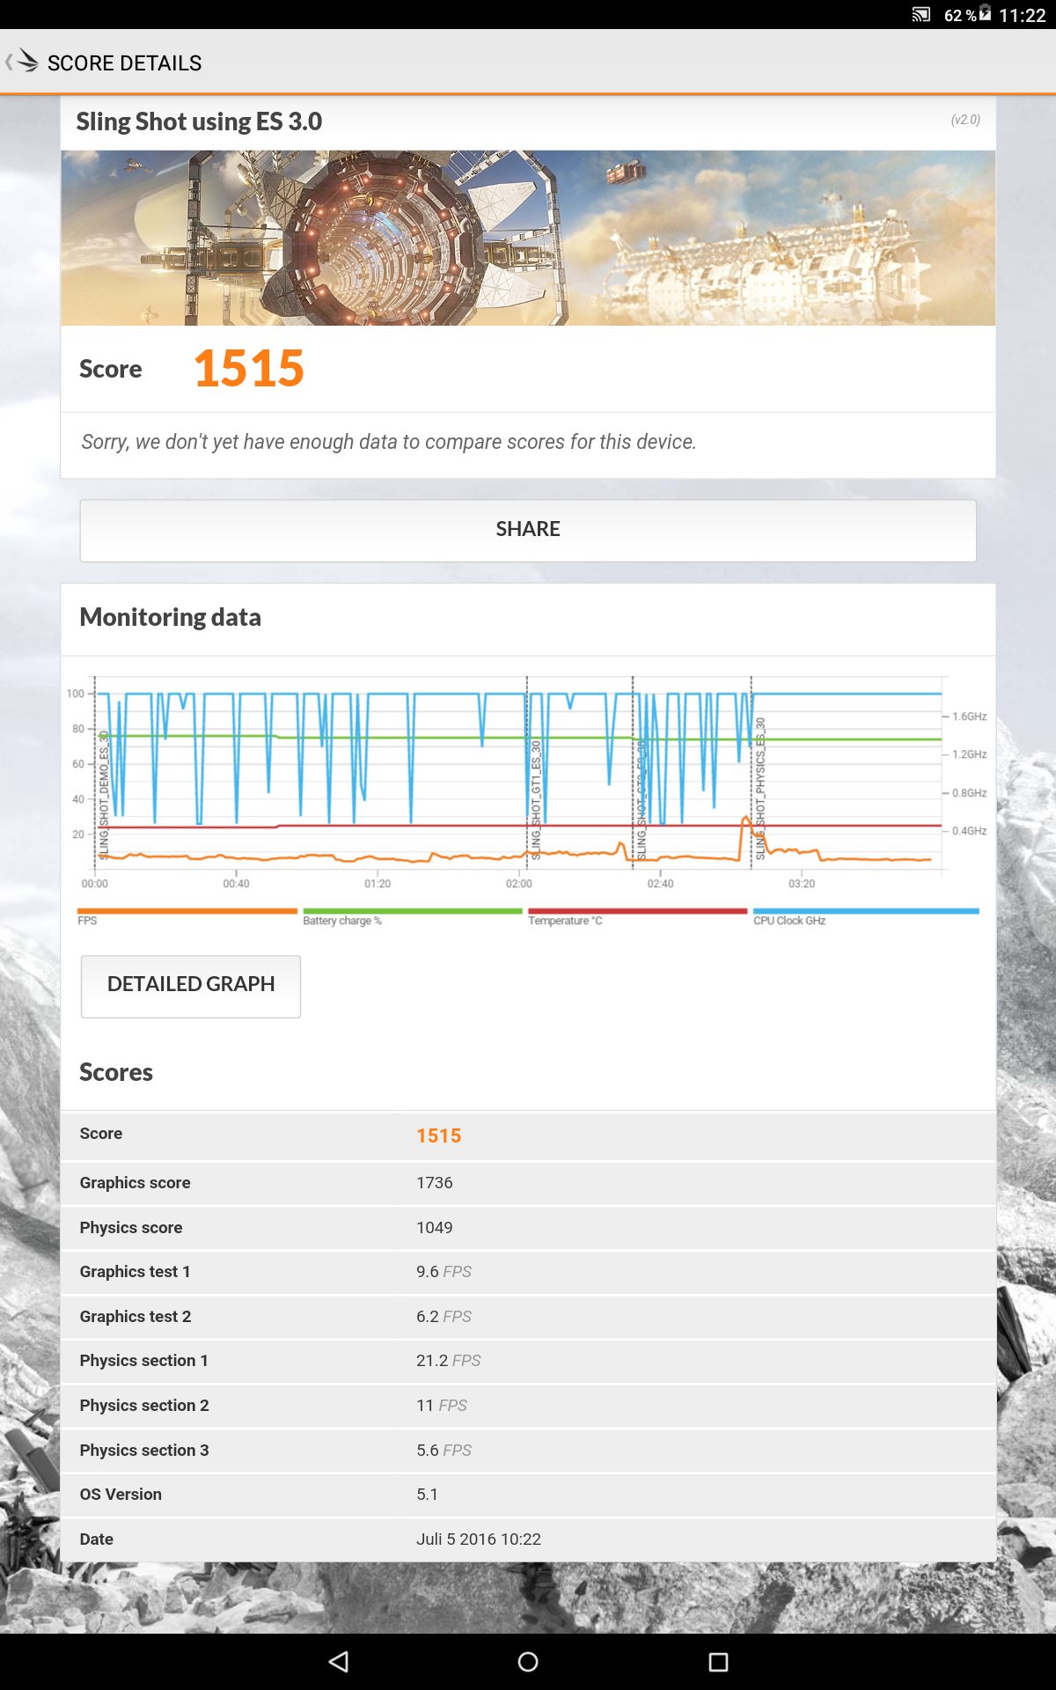
Task: Tap the cast icon in status bar
Action: click(921, 14)
